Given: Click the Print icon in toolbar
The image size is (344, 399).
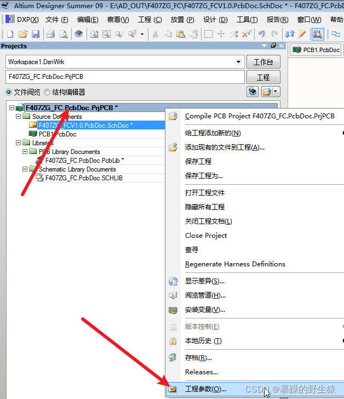Looking at the screenshot, I should point(50,34).
